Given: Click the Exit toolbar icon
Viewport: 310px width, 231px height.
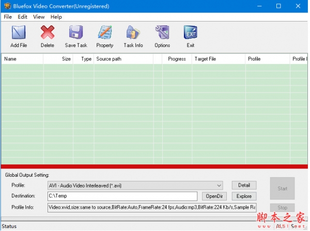Looking at the screenshot, I should click(190, 32).
